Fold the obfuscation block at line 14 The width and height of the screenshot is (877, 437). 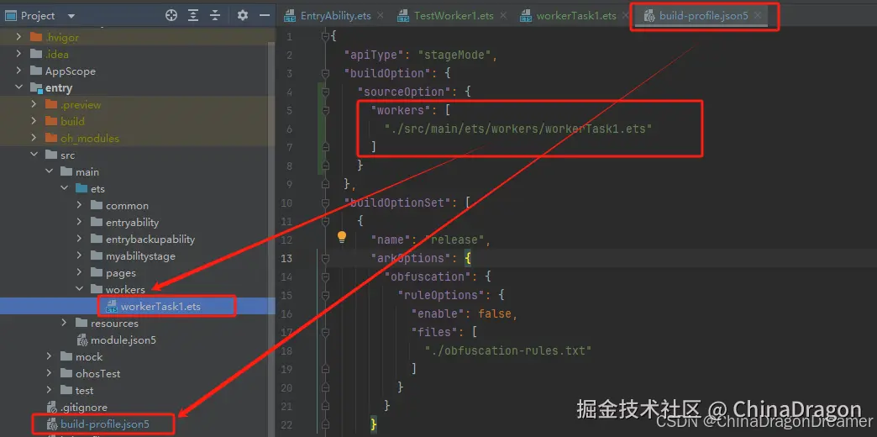(x=326, y=276)
